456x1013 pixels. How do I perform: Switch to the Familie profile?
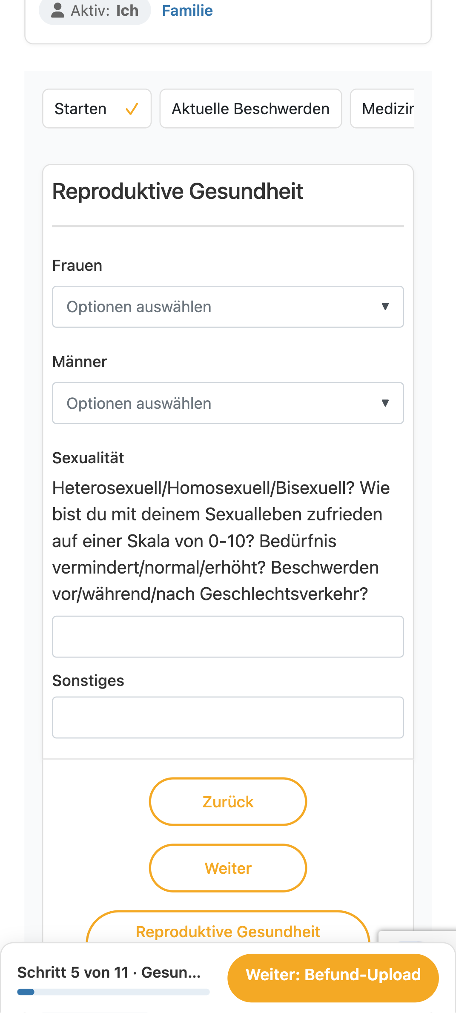(187, 11)
